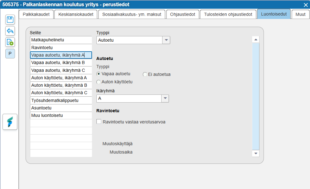Select the Asuntoetu row
This screenshot has width=310, height=189.
point(61,108)
